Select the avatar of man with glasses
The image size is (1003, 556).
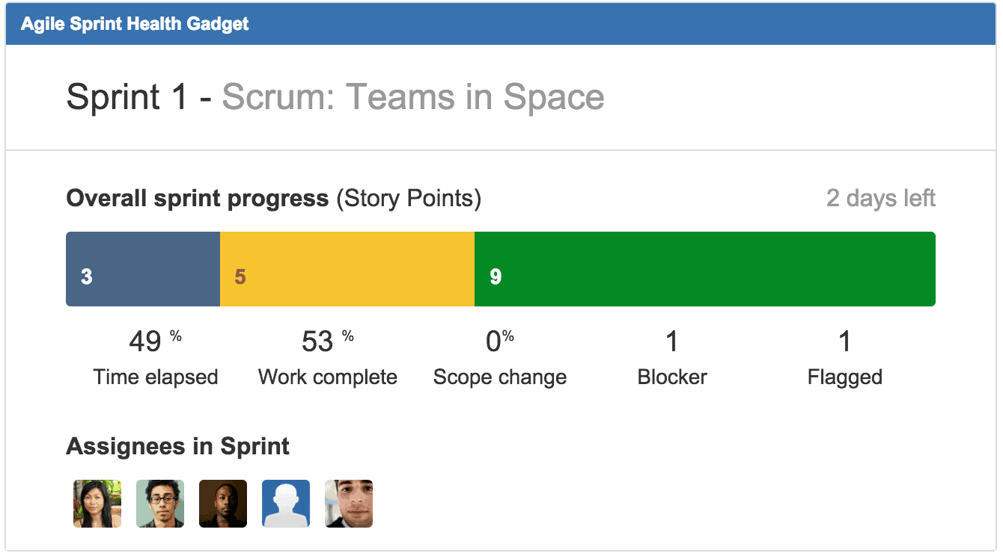click(x=160, y=504)
